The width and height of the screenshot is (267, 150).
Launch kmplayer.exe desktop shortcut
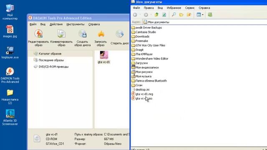[x=10, y=53]
